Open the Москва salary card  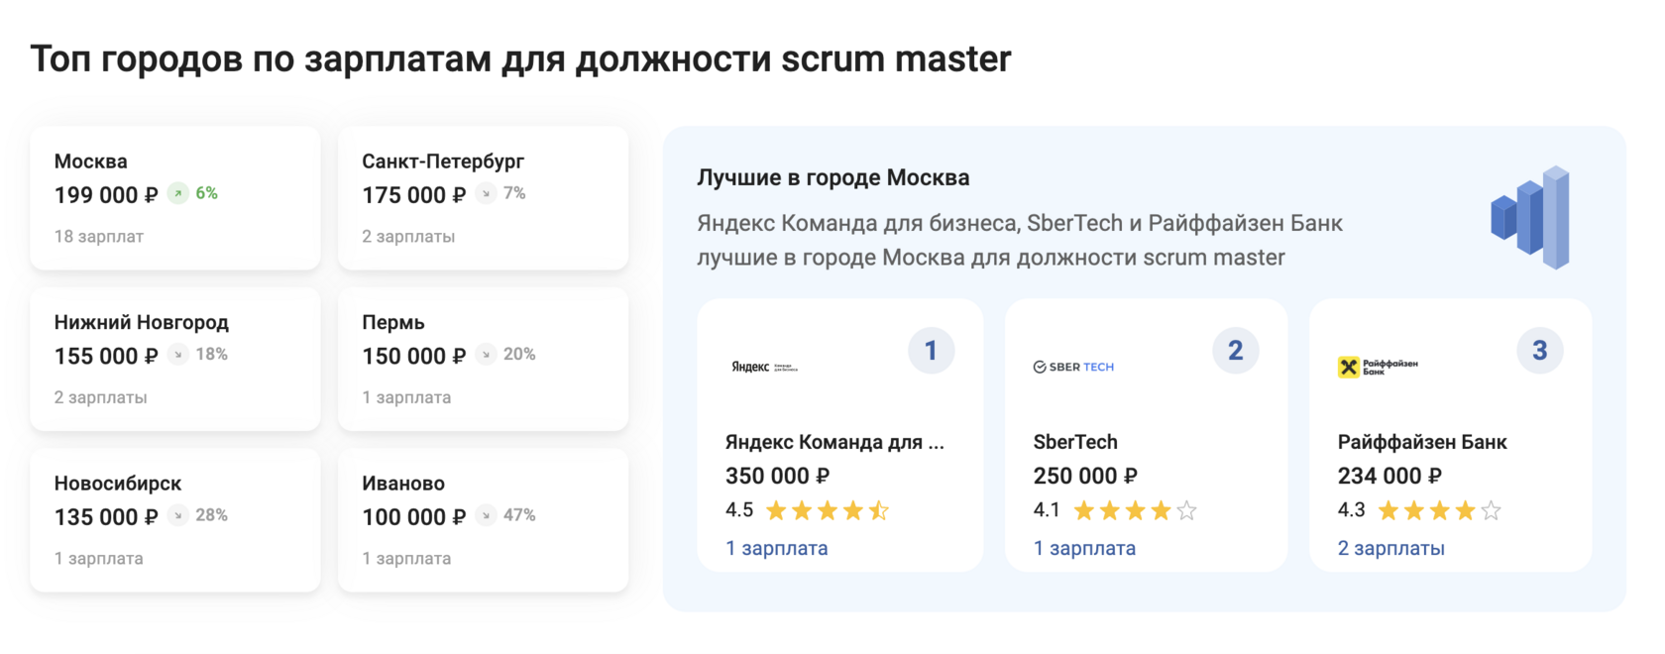point(175,197)
